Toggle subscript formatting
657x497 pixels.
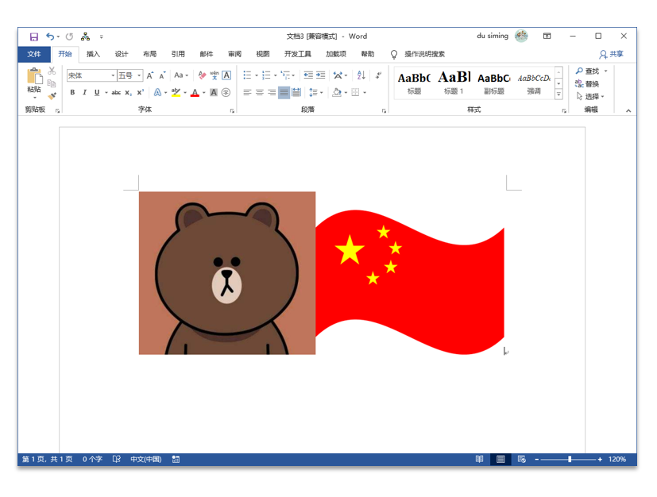click(128, 93)
